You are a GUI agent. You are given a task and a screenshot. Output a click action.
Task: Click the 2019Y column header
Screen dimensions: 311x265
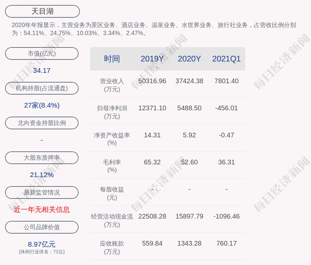point(152,59)
